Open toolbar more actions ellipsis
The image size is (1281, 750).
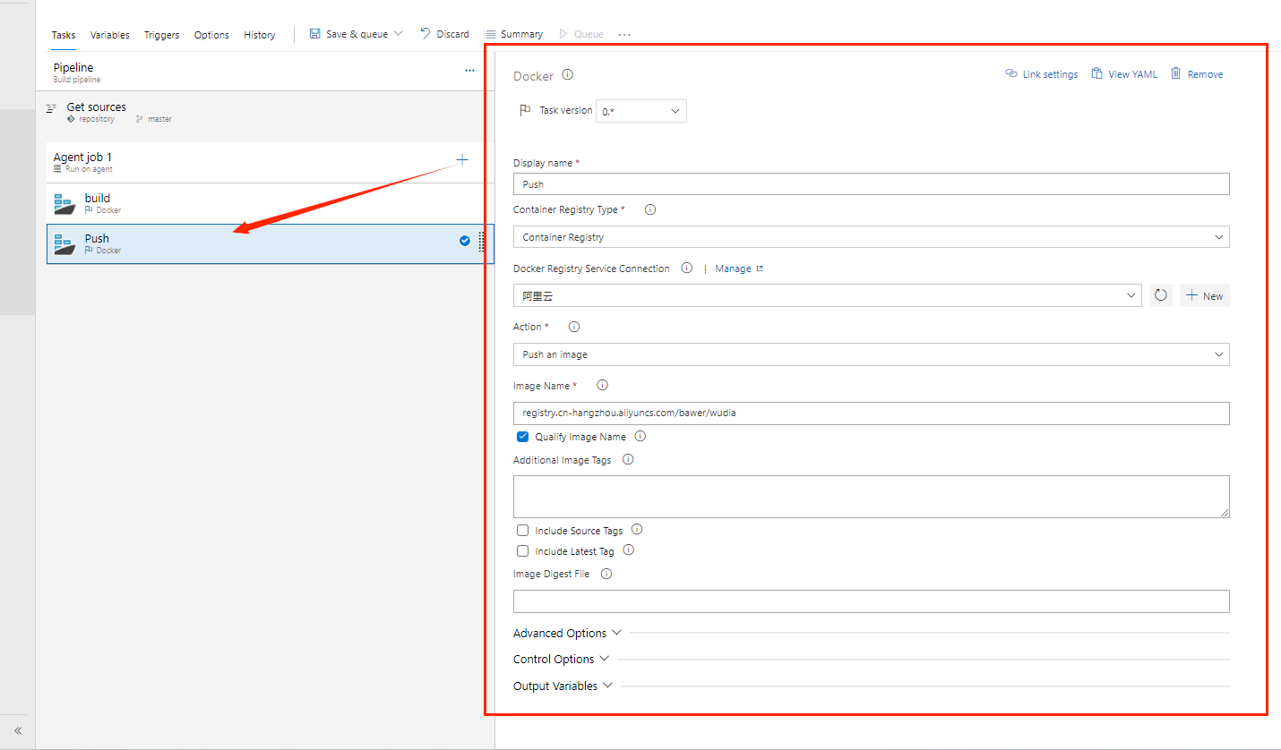(x=624, y=34)
